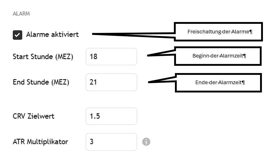Click the info icon next to ATR Multiplikator
Viewport: 265px width, 165px height.
(x=147, y=142)
